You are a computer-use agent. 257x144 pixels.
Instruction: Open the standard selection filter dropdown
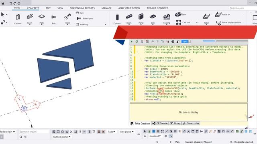point(155,136)
